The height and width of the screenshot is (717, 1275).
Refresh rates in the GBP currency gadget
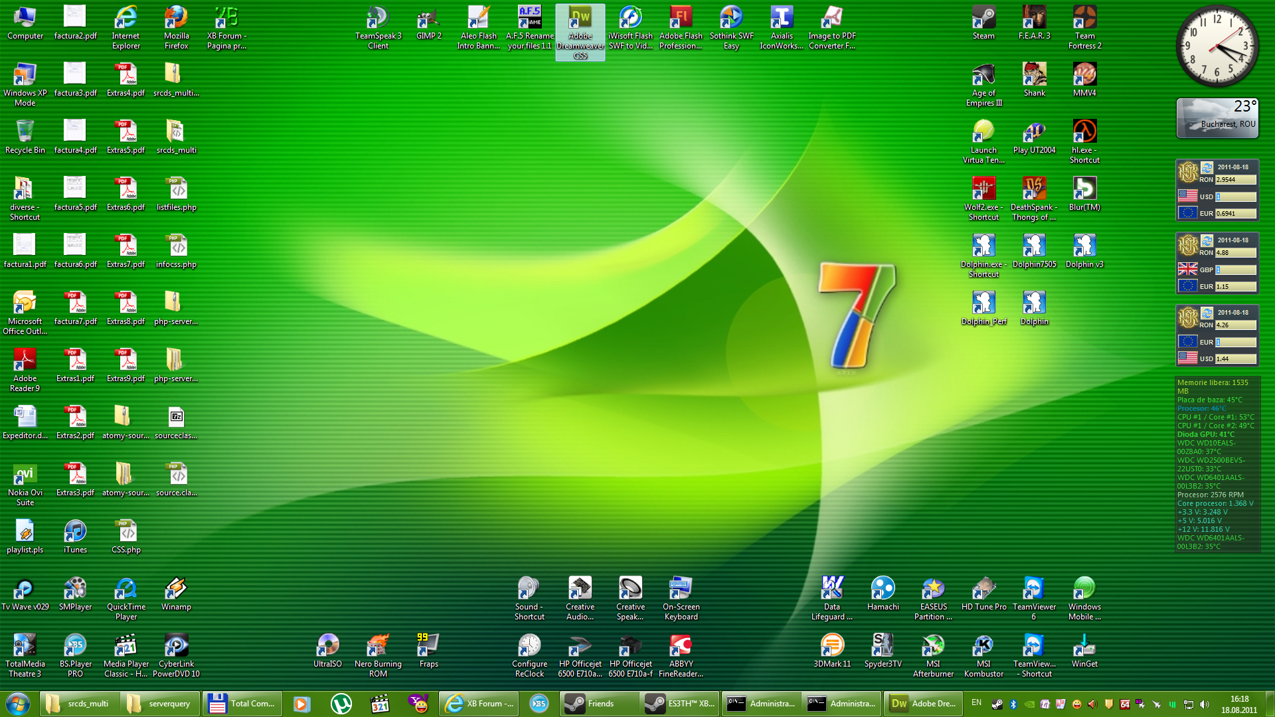(x=1207, y=240)
